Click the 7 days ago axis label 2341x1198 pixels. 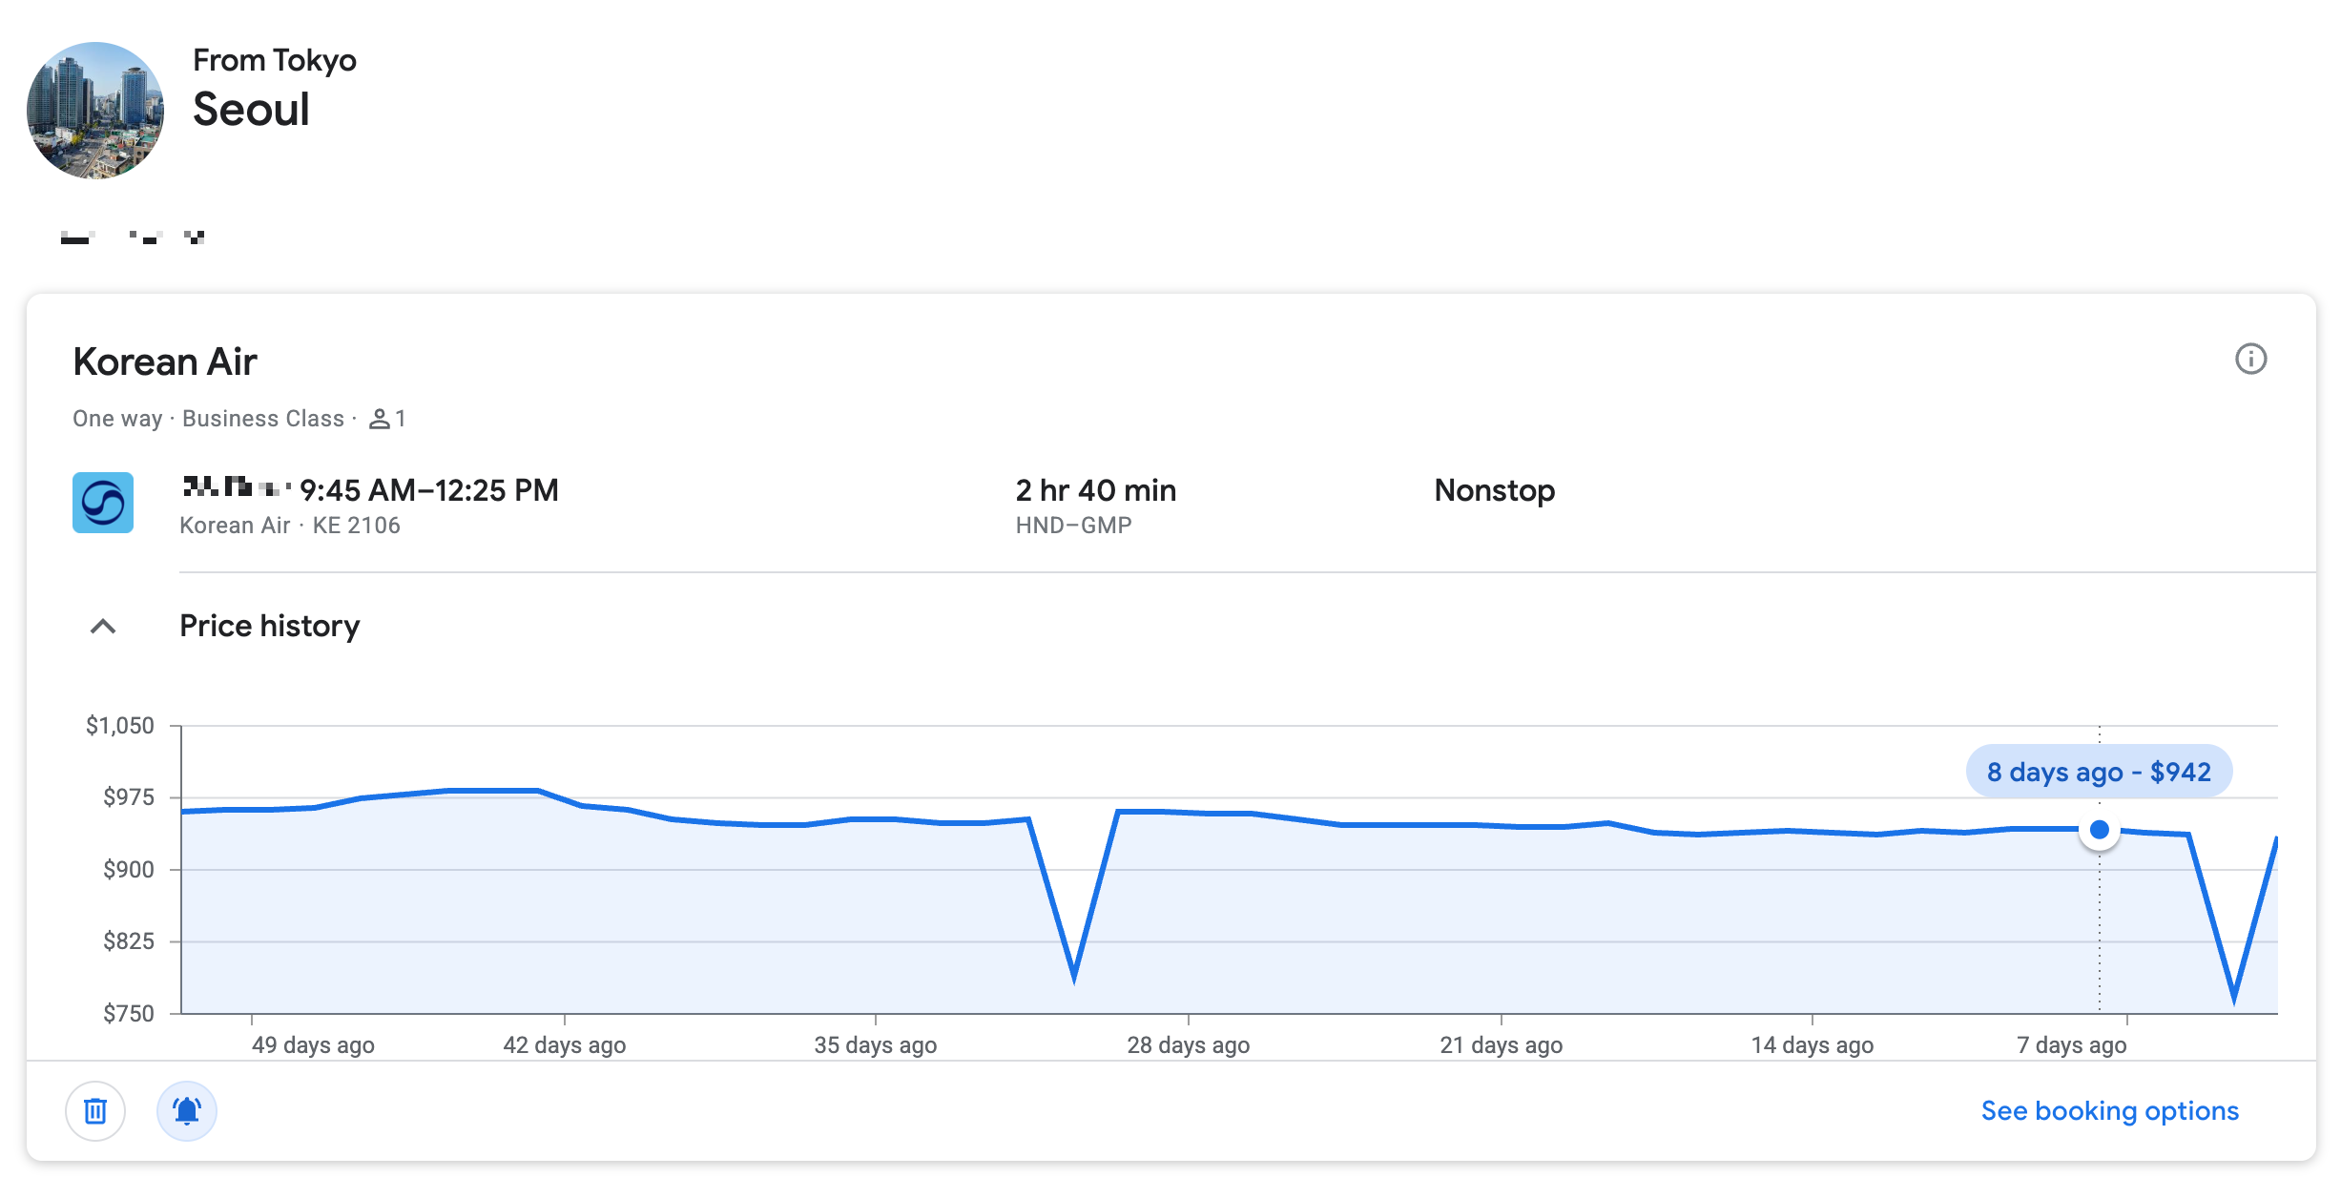(x=2071, y=1045)
